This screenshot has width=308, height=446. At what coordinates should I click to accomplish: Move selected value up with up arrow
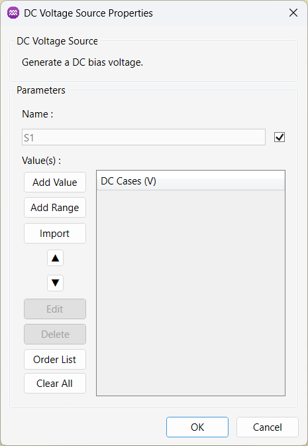(x=55, y=258)
